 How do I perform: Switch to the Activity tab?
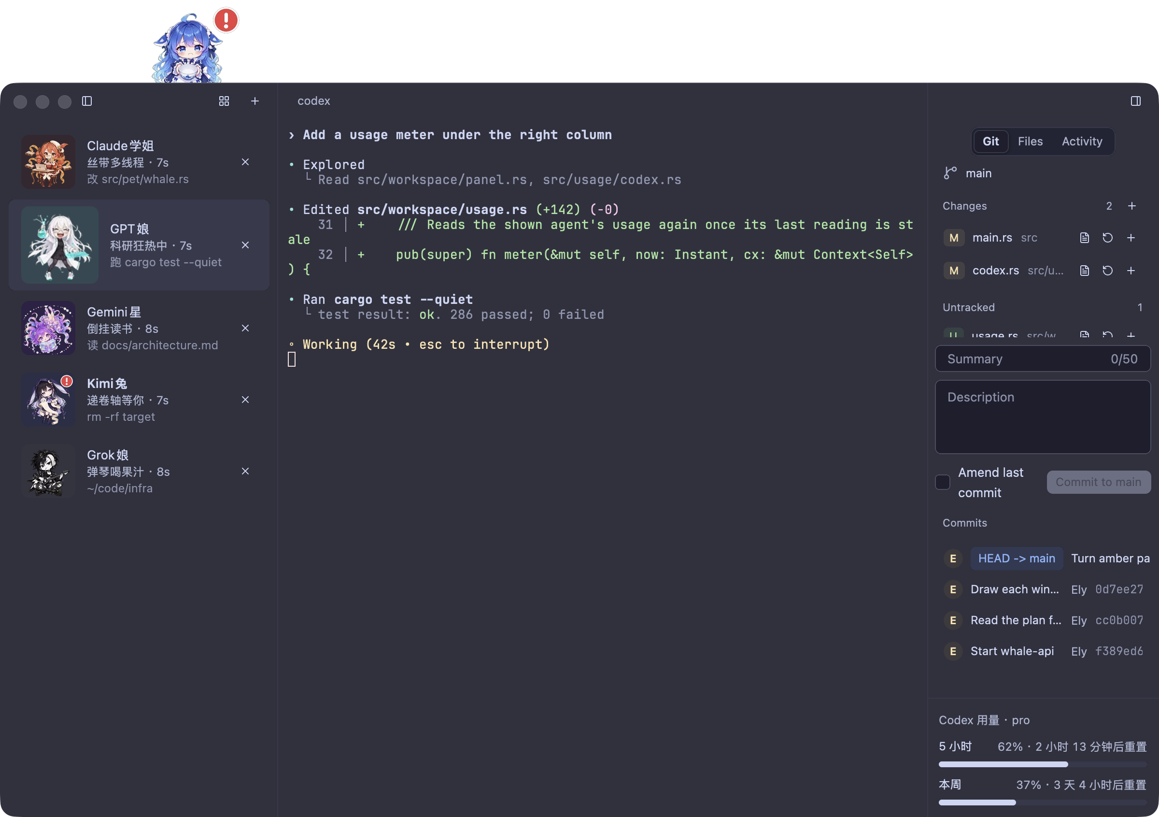[1082, 142]
